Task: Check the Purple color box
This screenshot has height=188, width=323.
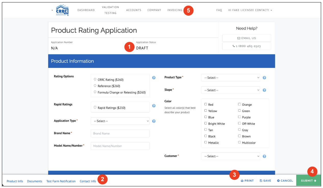Action: [239, 117]
